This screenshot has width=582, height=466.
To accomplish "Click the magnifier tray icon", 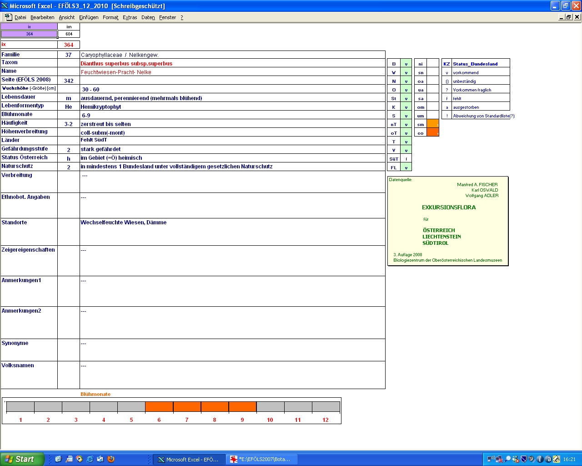I will [x=507, y=459].
